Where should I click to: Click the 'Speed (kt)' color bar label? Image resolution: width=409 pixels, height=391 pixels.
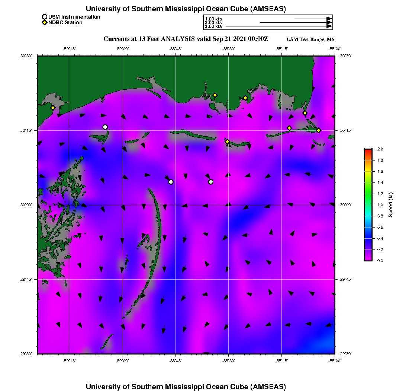391,205
